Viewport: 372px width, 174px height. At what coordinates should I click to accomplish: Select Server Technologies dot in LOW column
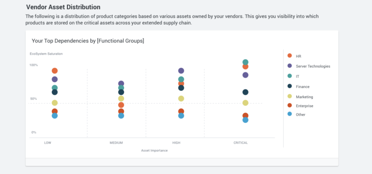point(55,79)
